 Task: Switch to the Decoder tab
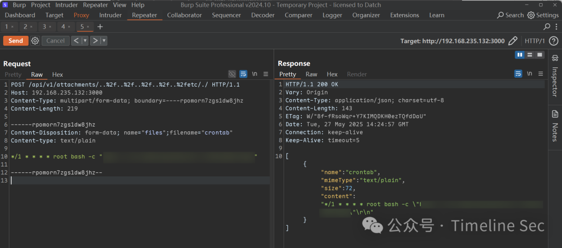pos(263,15)
